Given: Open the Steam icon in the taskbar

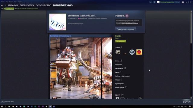Looking at the screenshot, I should pos(50,106).
